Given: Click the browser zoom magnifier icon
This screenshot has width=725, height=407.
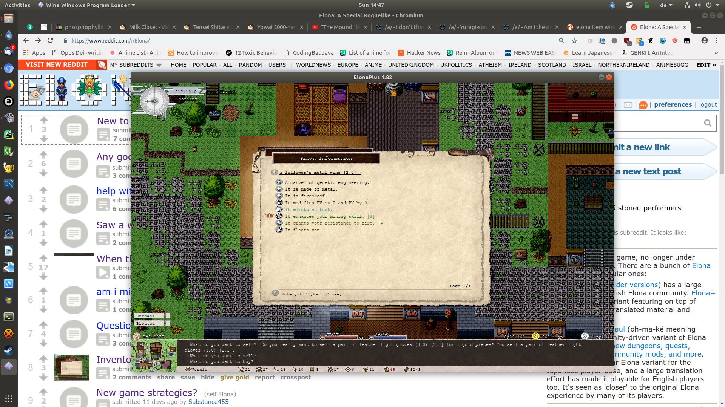Looking at the screenshot, I should (x=561, y=41).
